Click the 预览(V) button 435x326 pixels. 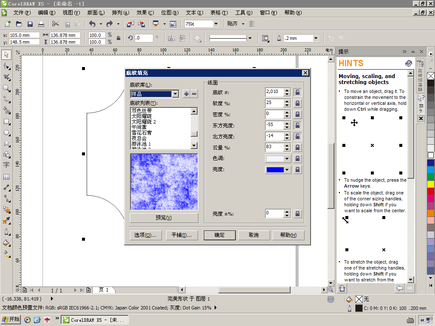click(164, 218)
